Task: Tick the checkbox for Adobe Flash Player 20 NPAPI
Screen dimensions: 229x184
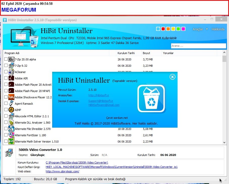Action: (6, 90)
